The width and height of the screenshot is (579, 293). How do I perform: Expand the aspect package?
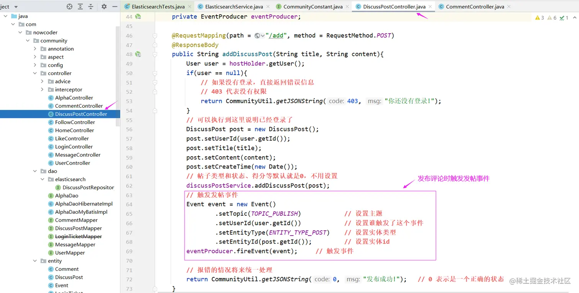pyautogui.click(x=35, y=57)
